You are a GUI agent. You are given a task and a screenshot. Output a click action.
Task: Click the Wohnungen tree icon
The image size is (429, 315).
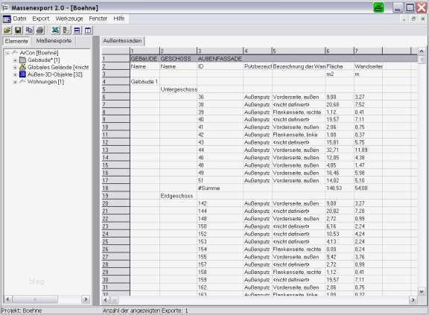tap(23, 81)
